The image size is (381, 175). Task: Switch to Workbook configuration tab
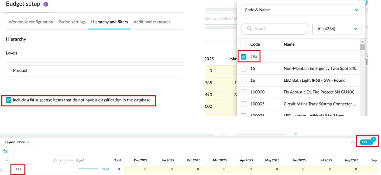pyautogui.click(x=31, y=22)
